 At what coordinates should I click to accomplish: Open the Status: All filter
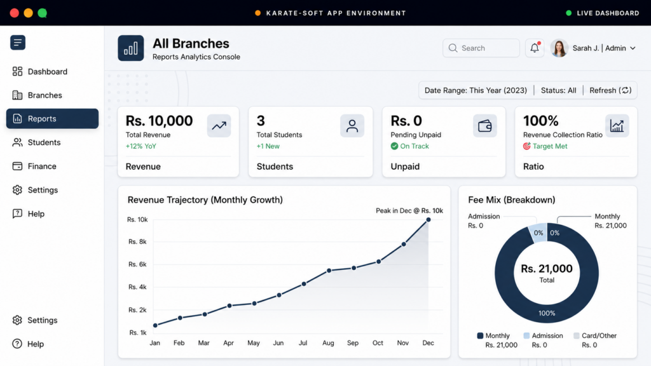point(558,90)
